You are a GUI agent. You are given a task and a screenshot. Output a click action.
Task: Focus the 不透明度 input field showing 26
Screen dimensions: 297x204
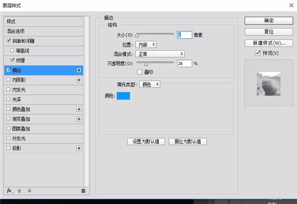point(185,64)
